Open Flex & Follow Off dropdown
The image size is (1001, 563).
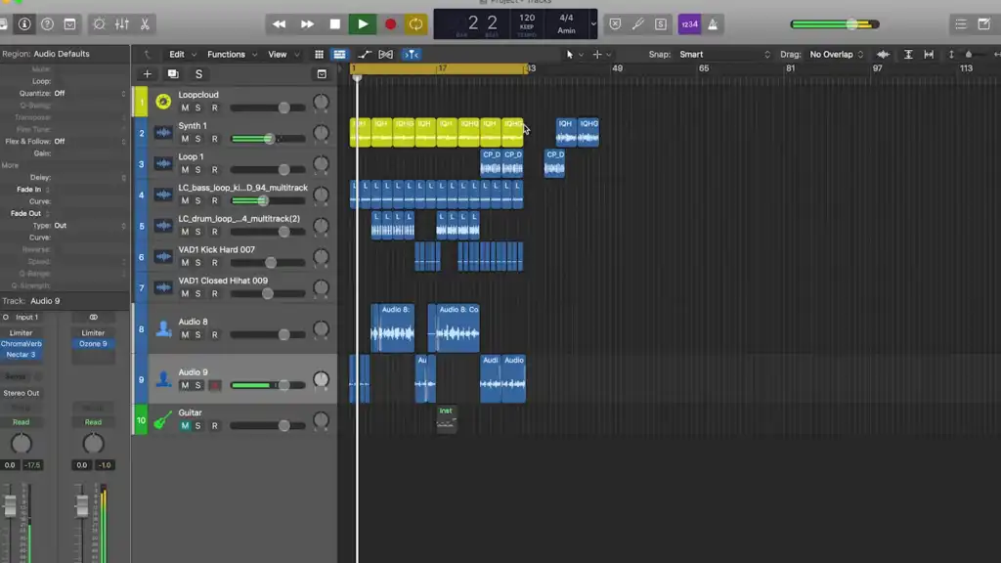89,141
